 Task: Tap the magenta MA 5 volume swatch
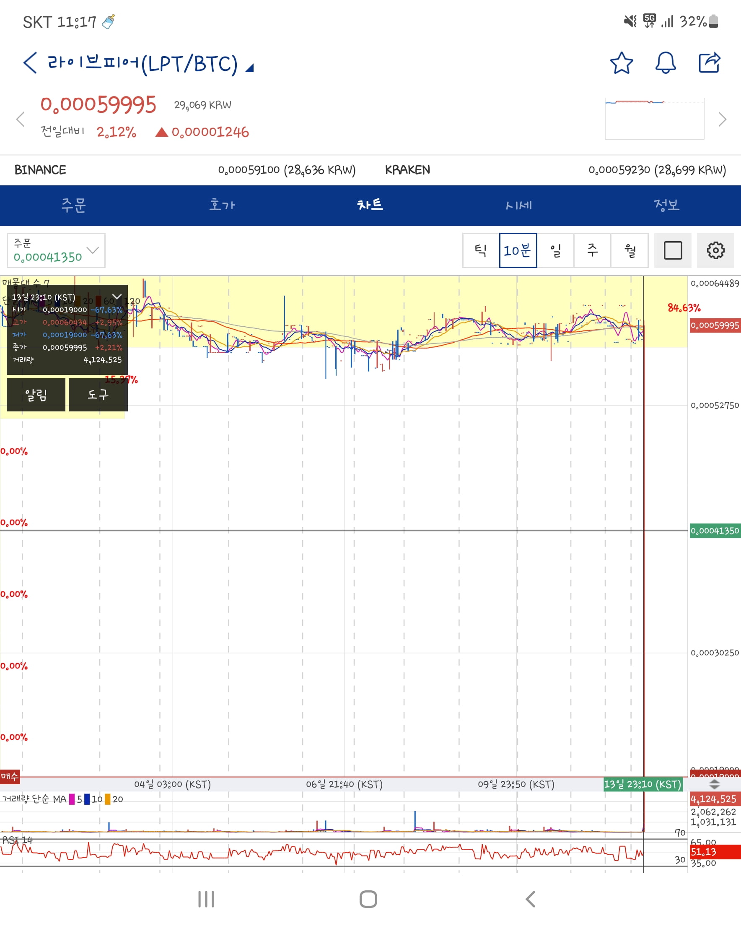point(72,799)
